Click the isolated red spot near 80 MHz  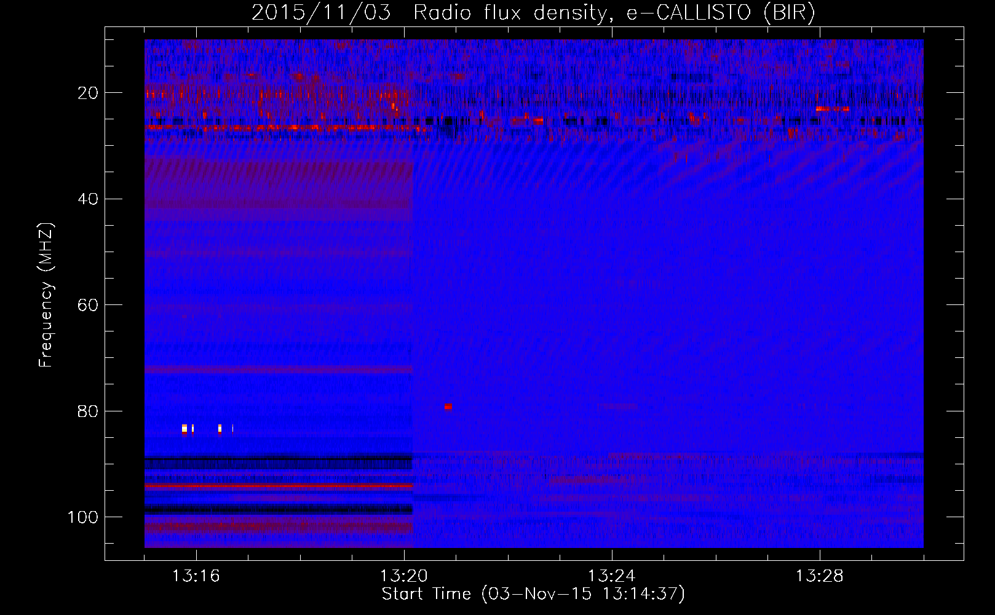tap(448, 407)
